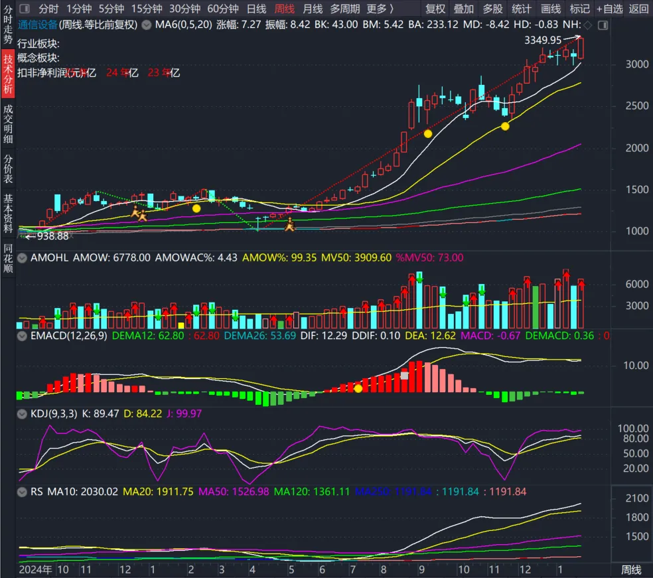653x578 pixels.
Task: Click the yellow dot signal below December candles
Action: click(505, 126)
